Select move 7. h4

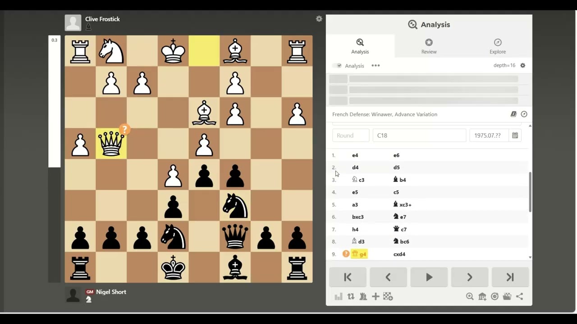355,229
